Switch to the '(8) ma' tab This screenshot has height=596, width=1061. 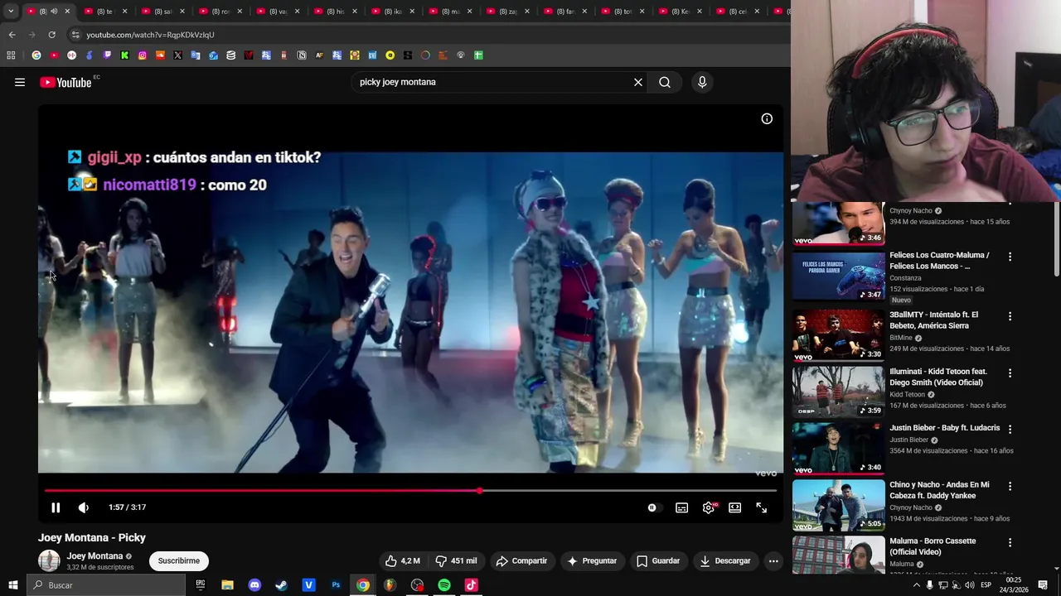pyautogui.click(x=450, y=12)
